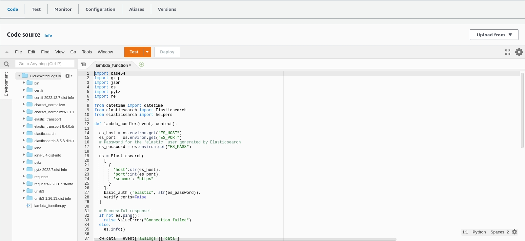Expand the certifi folder arrow
This screenshot has width=525, height=241.
pyautogui.click(x=24, y=90)
